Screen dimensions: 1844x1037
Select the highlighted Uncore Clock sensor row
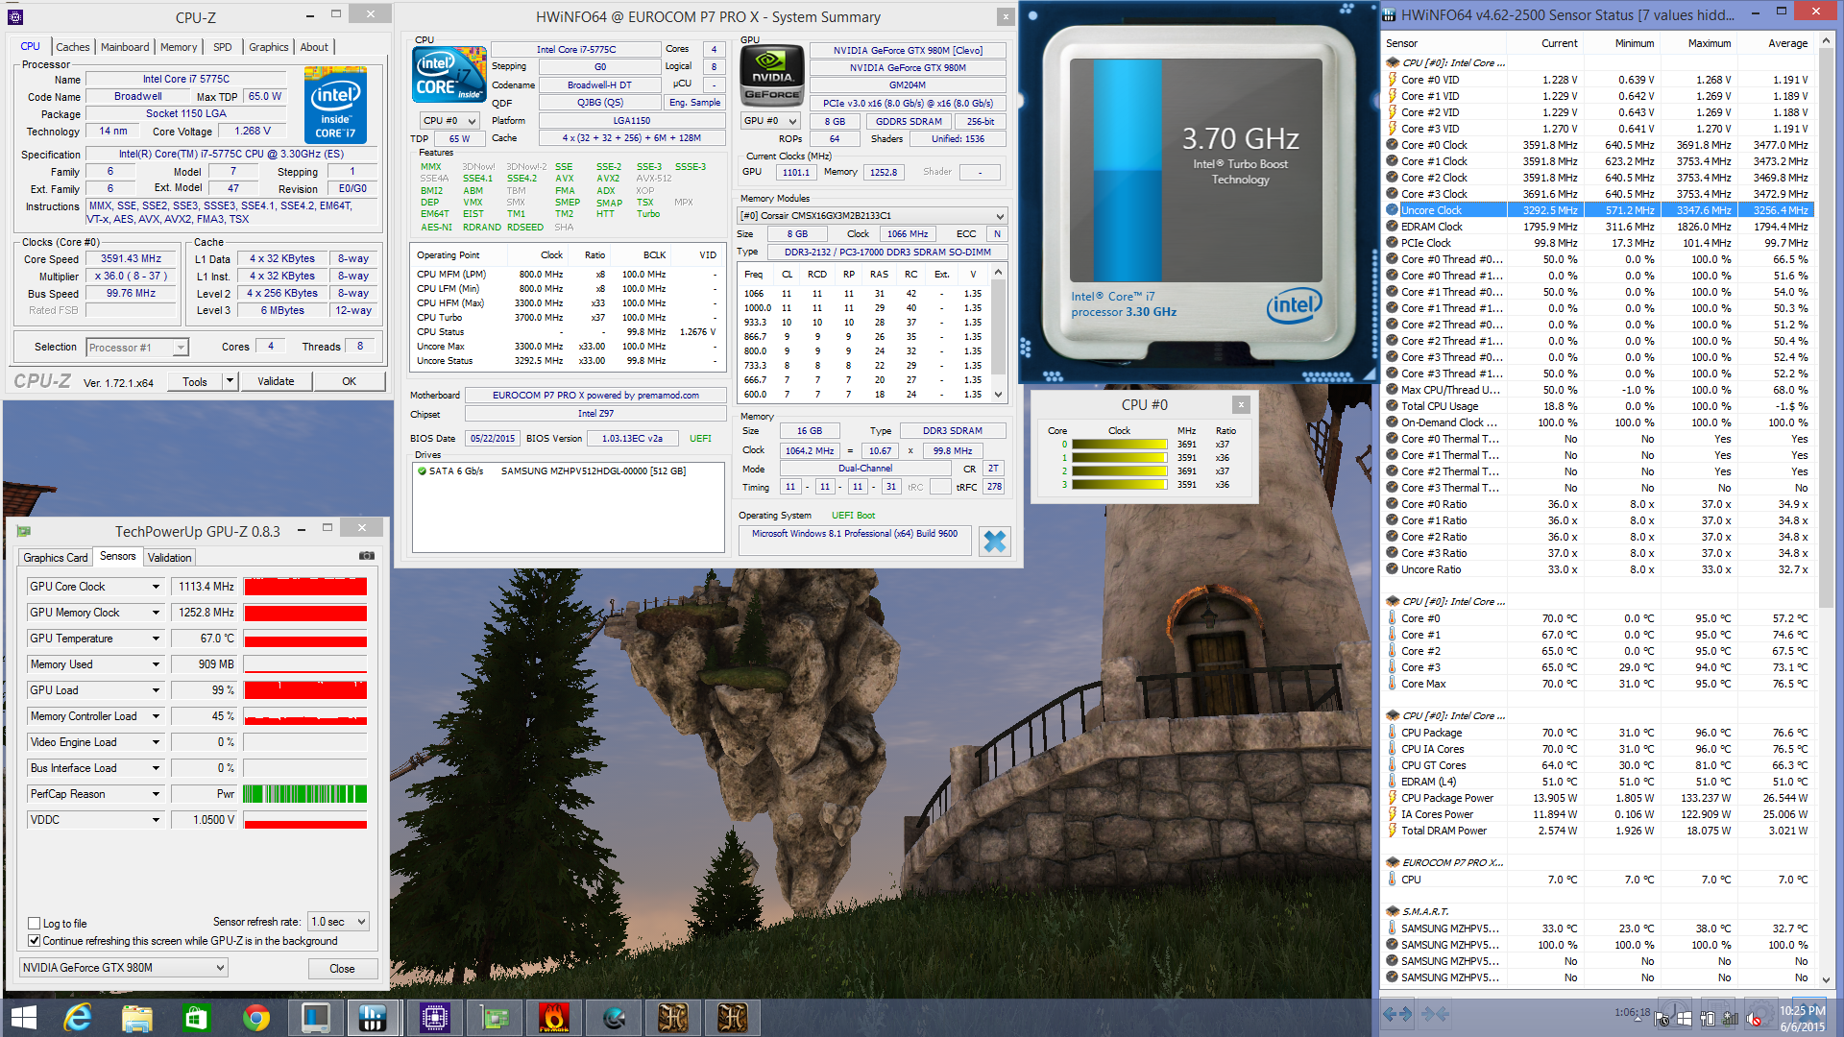point(1598,210)
